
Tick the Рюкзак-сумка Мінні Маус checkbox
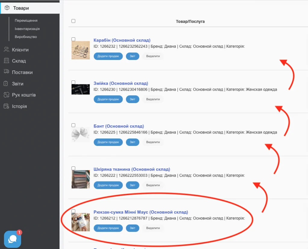pos(73,211)
